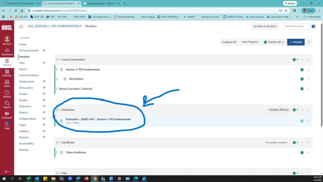The image size is (323, 182).
Task: Open Commons from the global navigation
Action: click(x=7, y=115)
